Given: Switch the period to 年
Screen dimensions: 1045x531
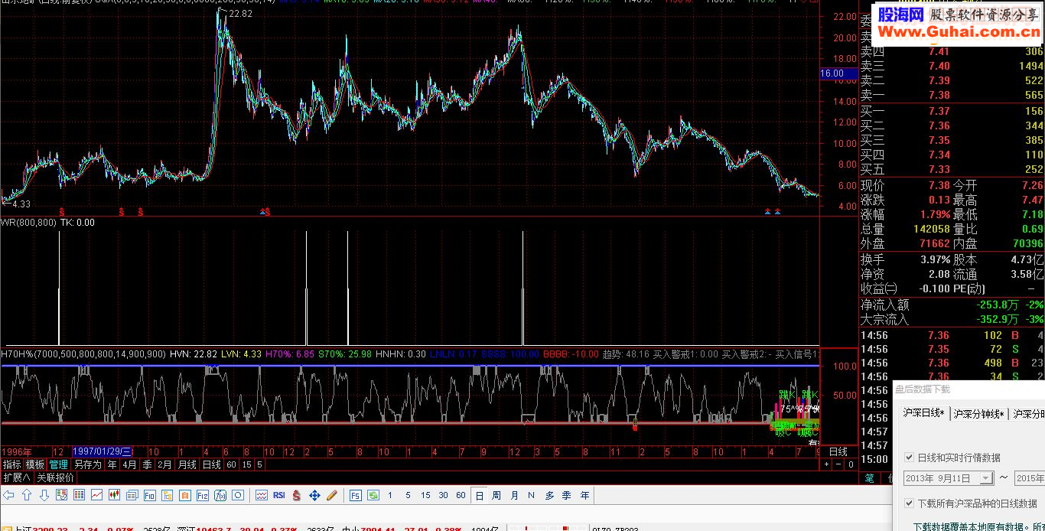Looking at the screenshot, I should tap(112, 464).
